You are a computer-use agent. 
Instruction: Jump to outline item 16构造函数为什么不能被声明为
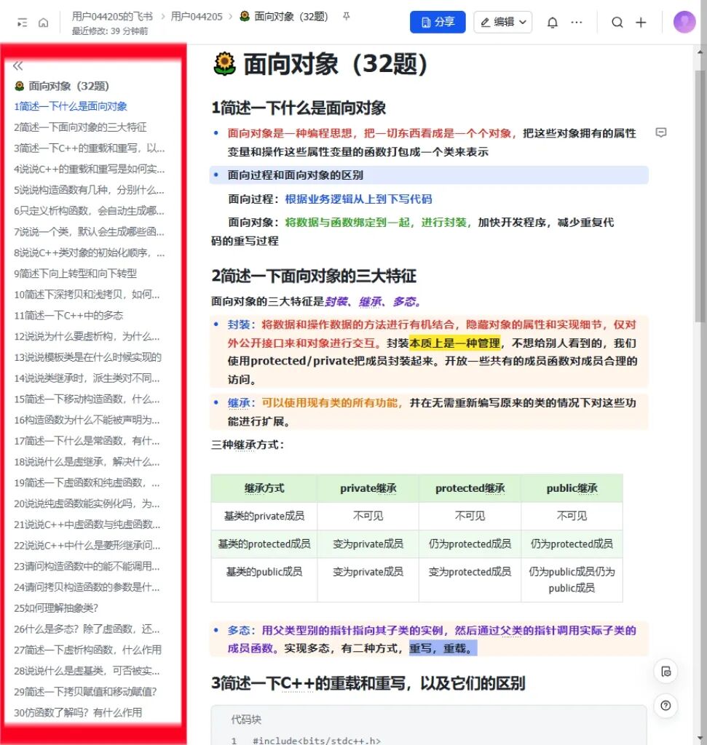[x=87, y=420]
